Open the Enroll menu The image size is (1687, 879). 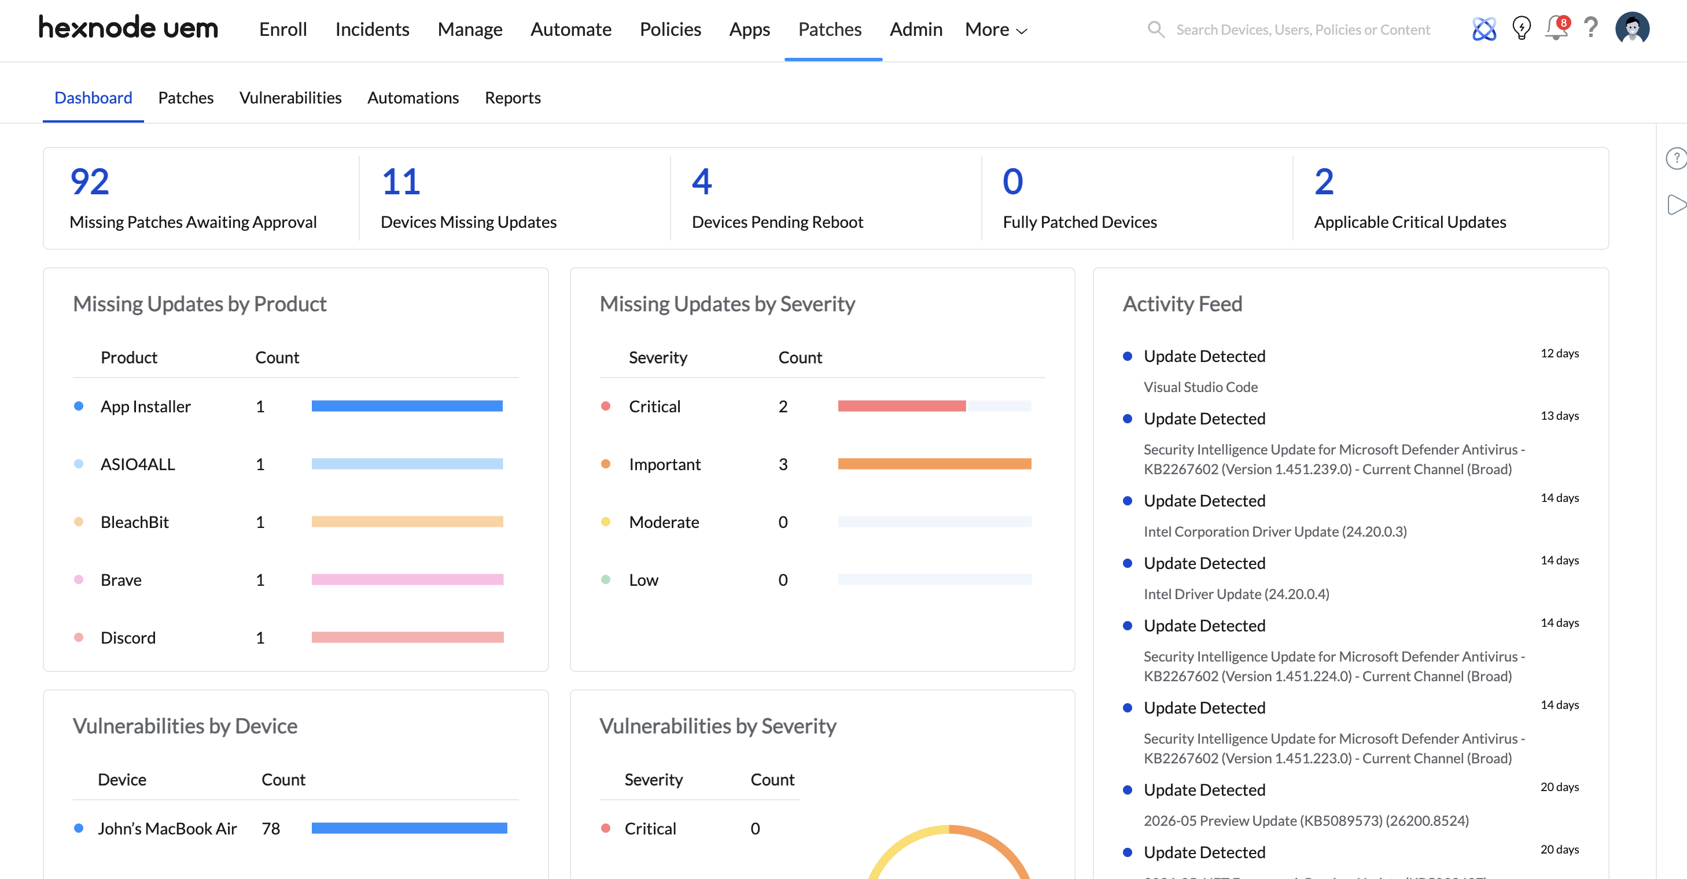click(283, 29)
